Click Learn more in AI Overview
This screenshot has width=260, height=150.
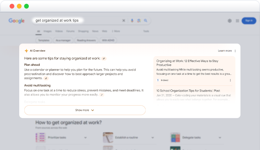click(225, 51)
